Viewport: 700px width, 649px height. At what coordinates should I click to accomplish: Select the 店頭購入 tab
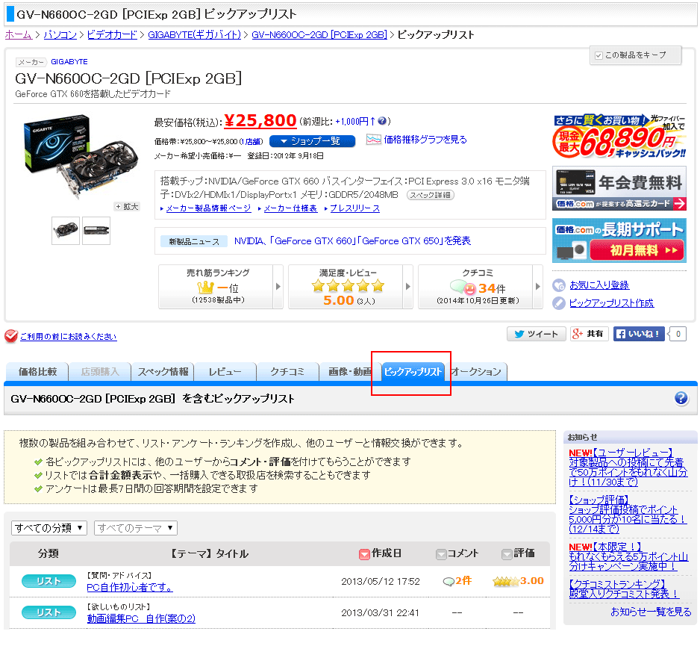(x=100, y=372)
